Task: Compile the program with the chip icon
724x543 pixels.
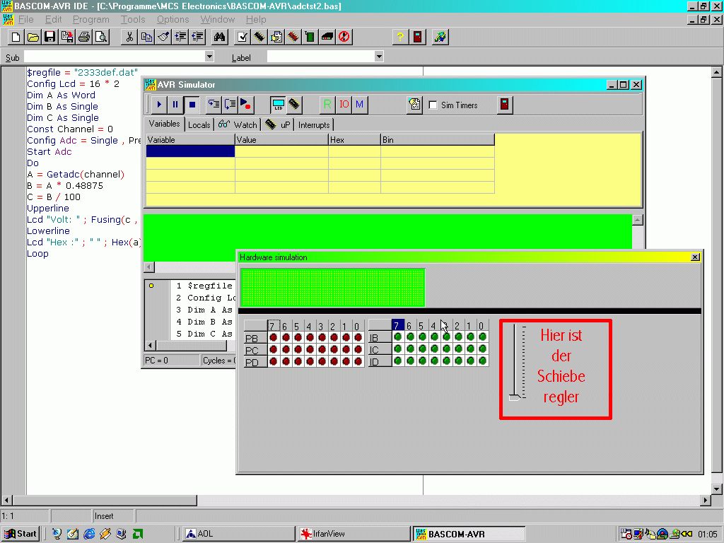Action: (x=259, y=37)
